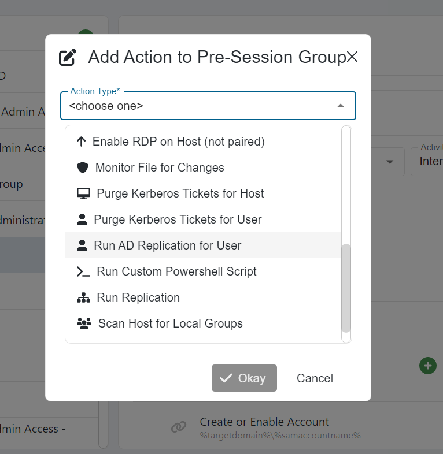Close the Add Action dialog with X

352,57
